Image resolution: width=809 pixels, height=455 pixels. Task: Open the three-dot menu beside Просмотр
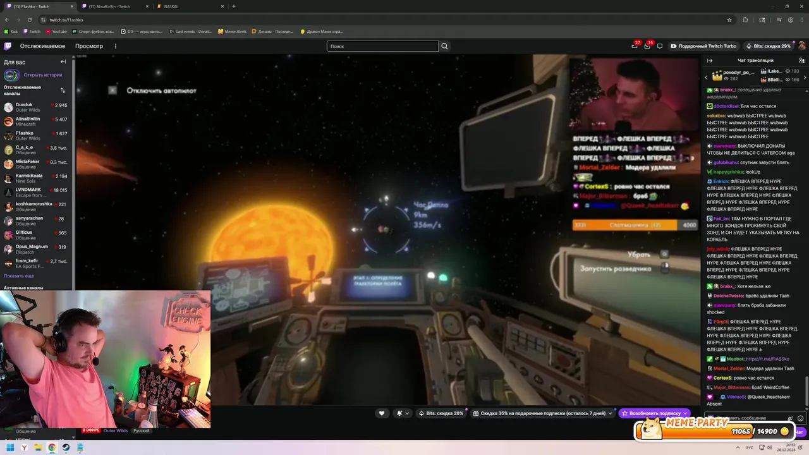coord(115,46)
